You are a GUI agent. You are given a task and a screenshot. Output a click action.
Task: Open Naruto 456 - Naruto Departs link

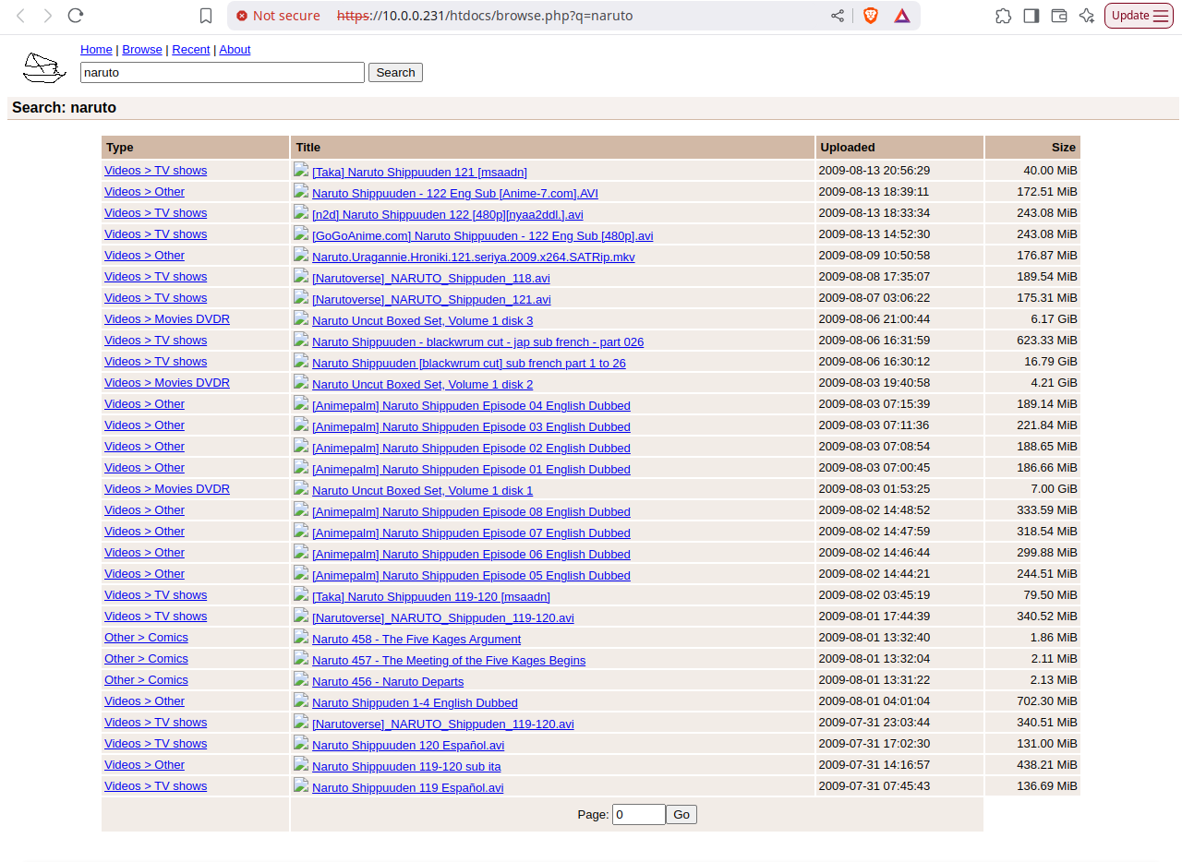click(x=388, y=682)
